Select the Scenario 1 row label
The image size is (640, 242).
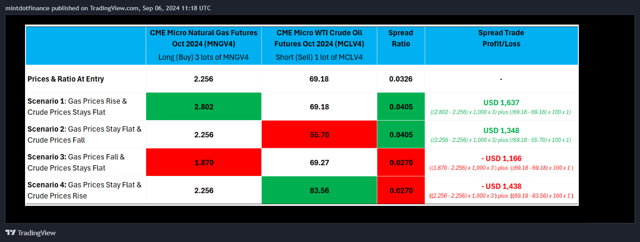point(77,107)
